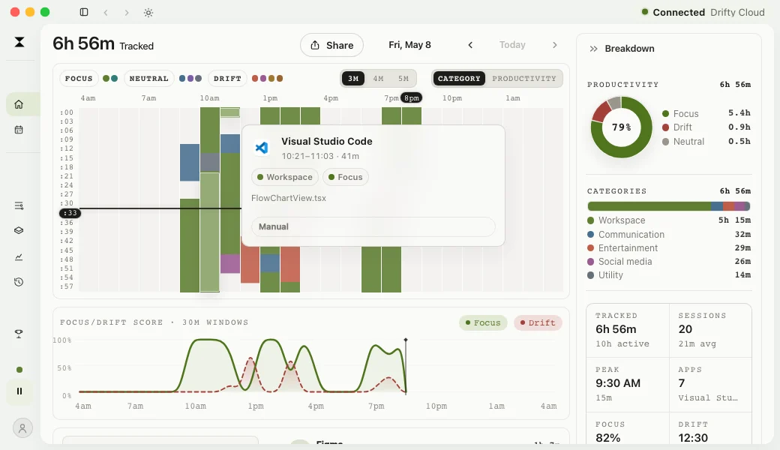Select the Workspace category row
This screenshot has height=450, width=780.
(x=668, y=220)
